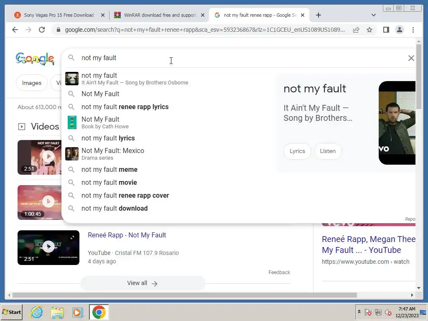Click the Lyrics chip in preview panel
Viewport: 428px width, 321px height.
click(x=297, y=151)
